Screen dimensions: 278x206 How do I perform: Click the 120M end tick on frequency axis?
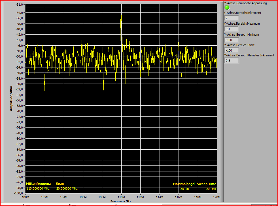(217, 197)
